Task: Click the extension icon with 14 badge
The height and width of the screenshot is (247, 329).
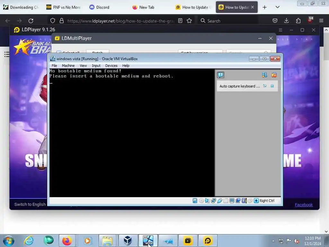Action: pos(310,20)
